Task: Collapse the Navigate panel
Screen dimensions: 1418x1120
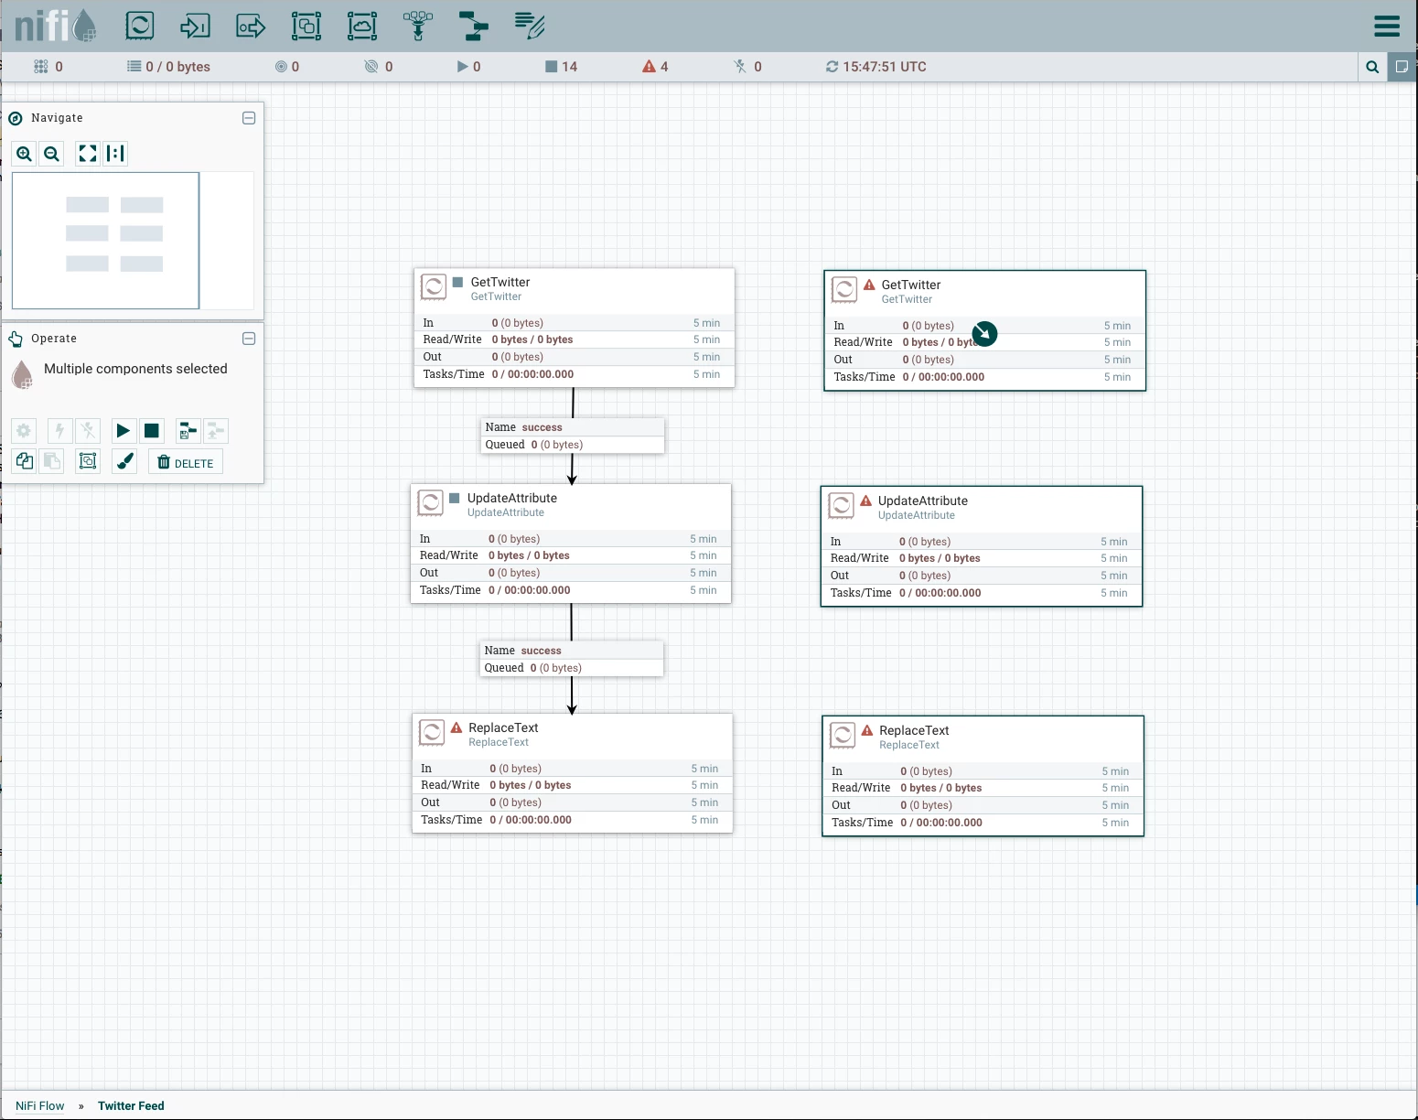Action: pos(249,118)
